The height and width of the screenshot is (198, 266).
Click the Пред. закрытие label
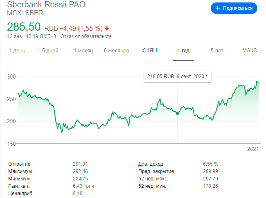[156, 171]
